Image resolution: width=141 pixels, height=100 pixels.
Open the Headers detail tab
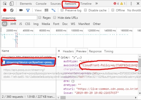(68, 51)
